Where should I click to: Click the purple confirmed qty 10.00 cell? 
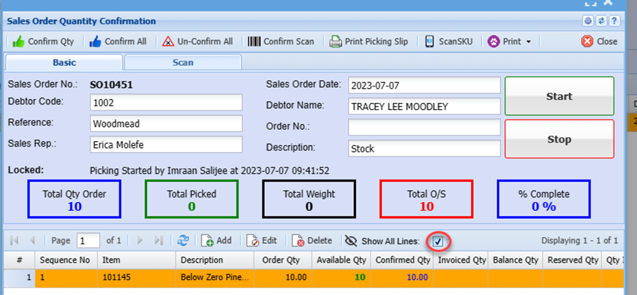pos(402,278)
